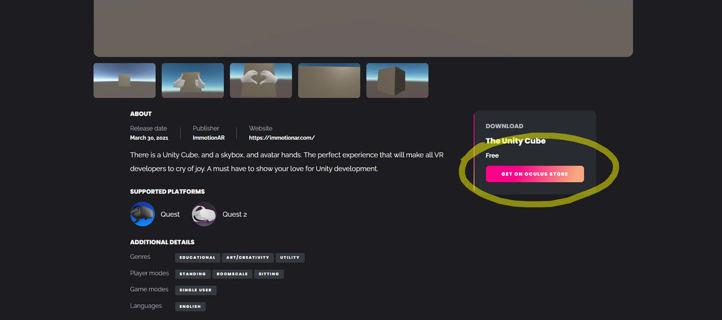
Task: Select the Educational genre tag
Action: [198, 257]
